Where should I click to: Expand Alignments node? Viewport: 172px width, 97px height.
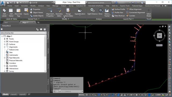(x=5, y=47)
